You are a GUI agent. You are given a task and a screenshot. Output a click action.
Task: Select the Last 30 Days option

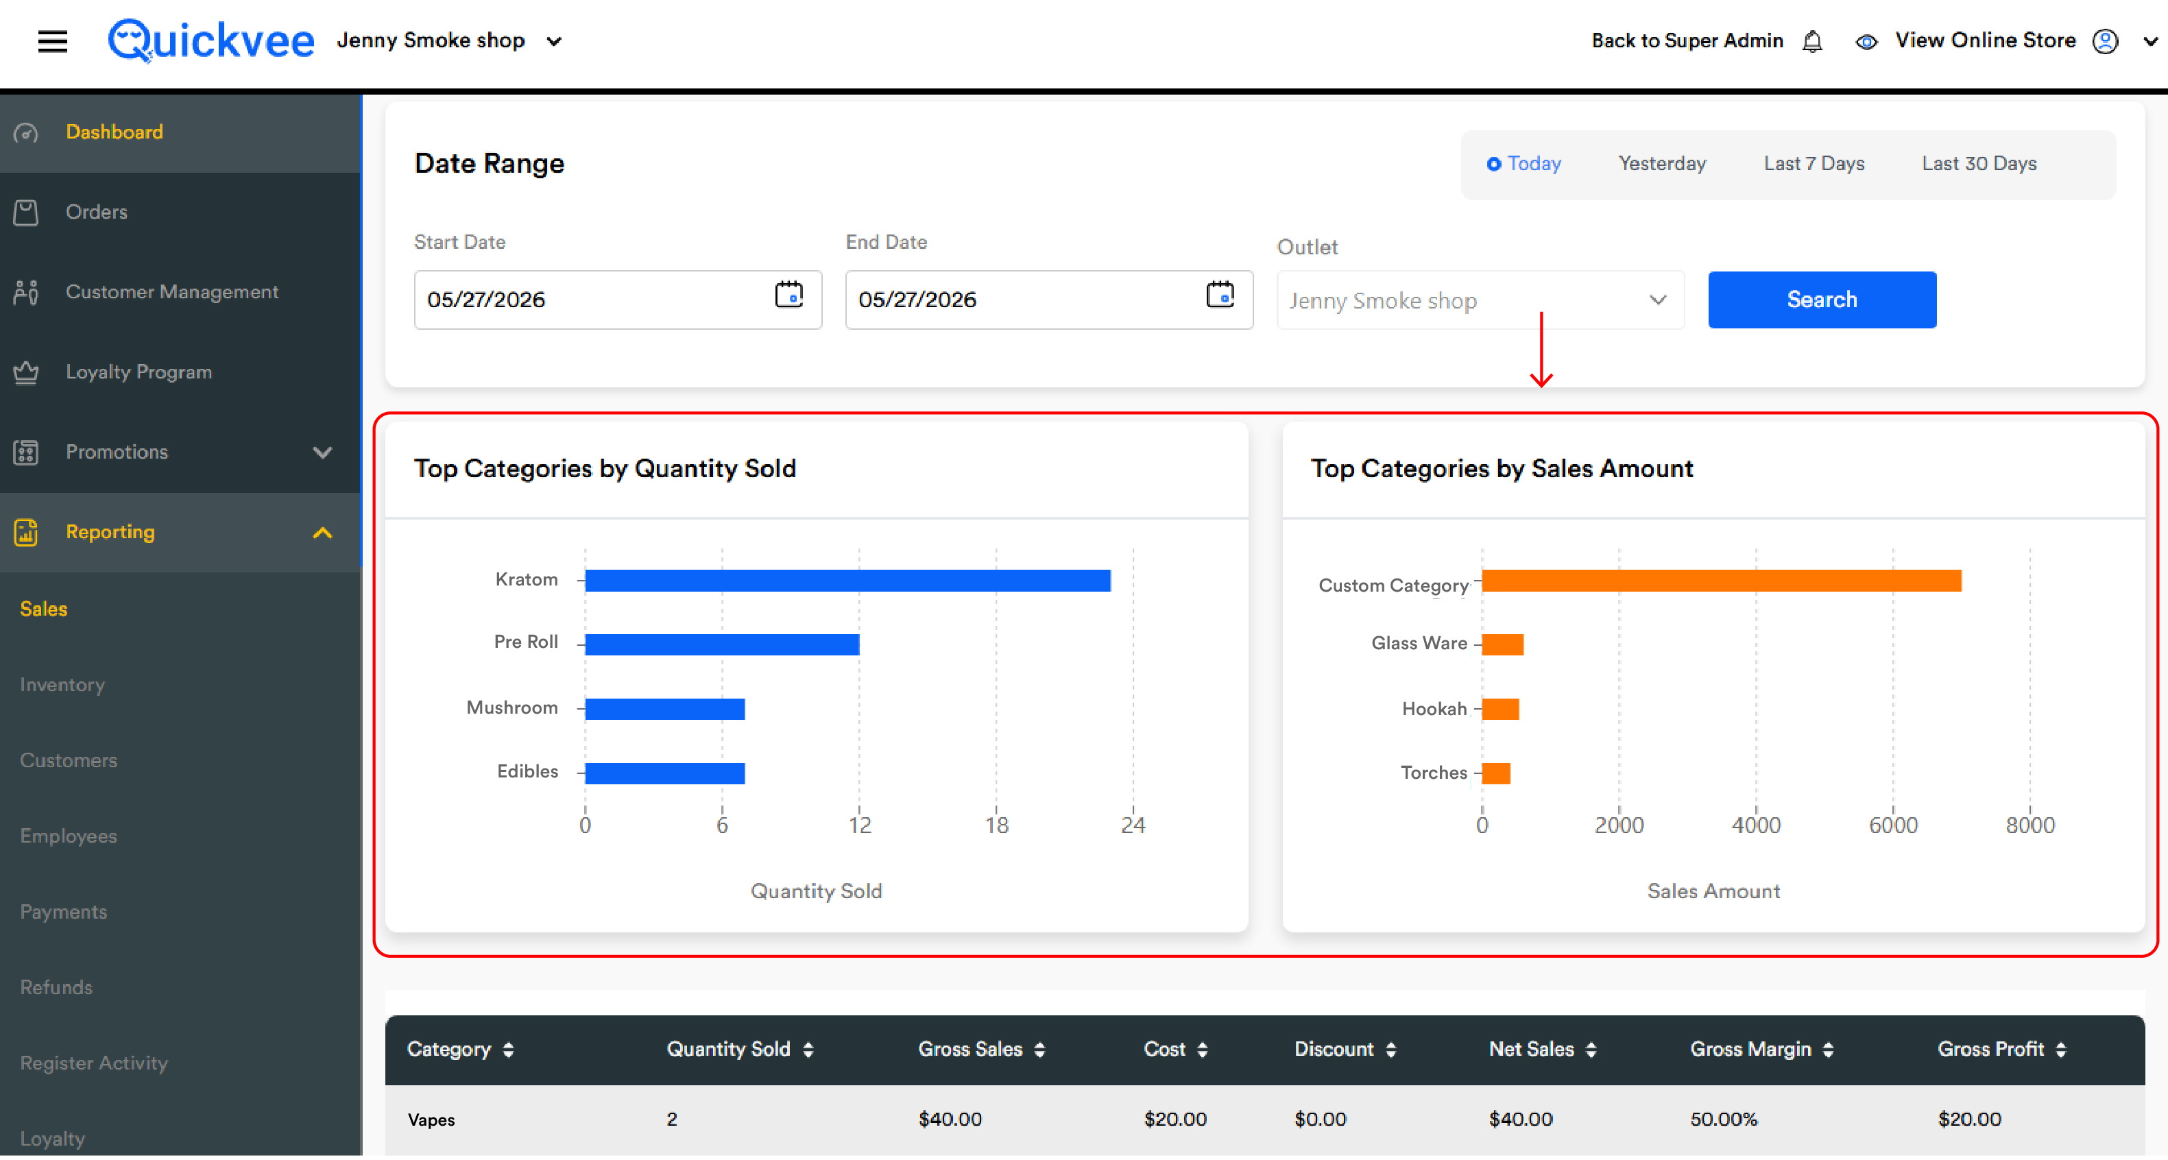pyautogui.click(x=1979, y=163)
